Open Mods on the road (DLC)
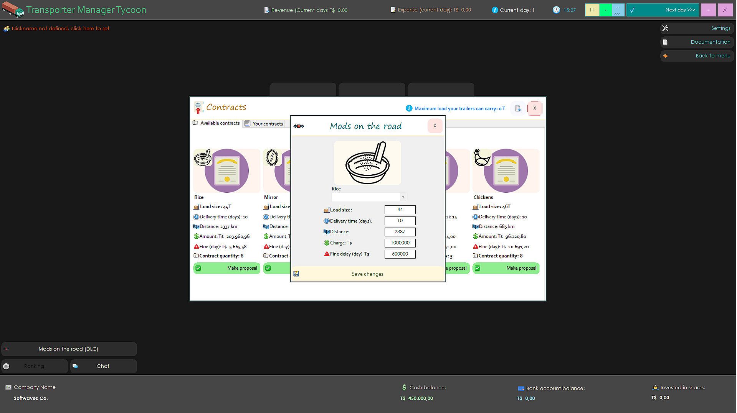 (x=69, y=349)
